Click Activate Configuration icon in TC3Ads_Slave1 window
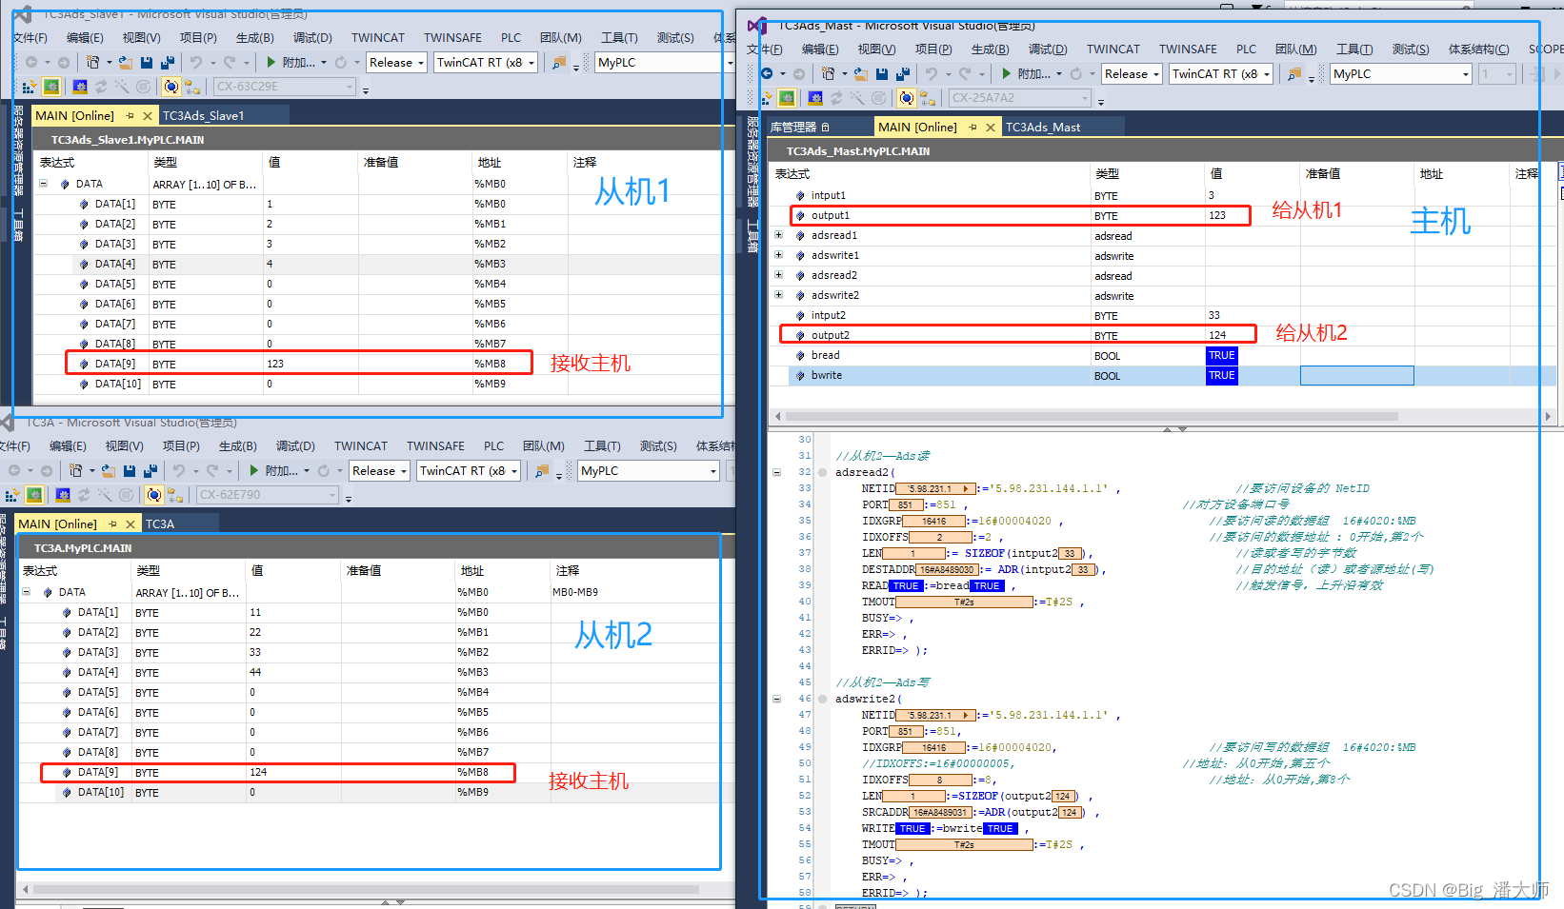The width and height of the screenshot is (1564, 909). (x=29, y=87)
